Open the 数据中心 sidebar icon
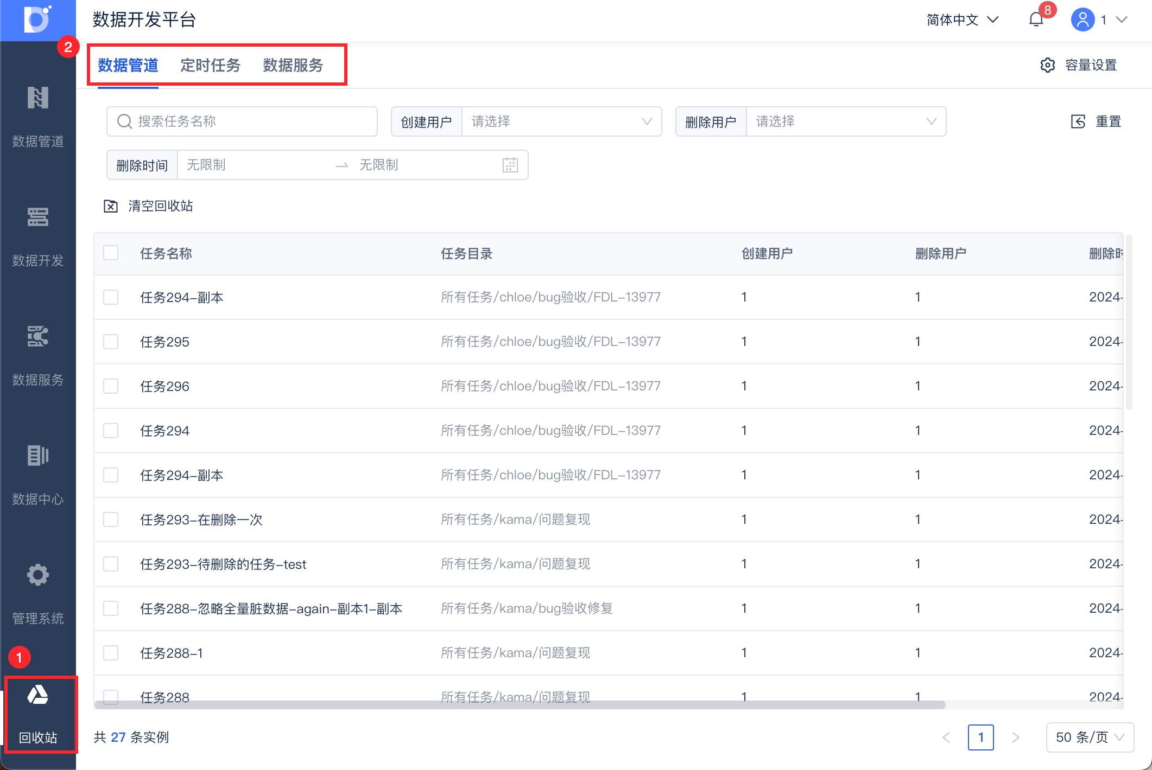Screen dimensions: 1152x770 [x=37, y=456]
